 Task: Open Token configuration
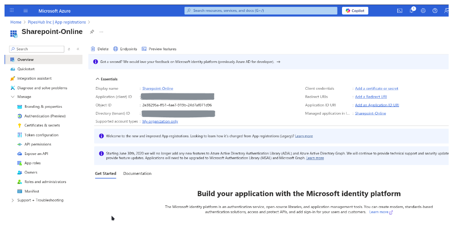(x=41, y=135)
